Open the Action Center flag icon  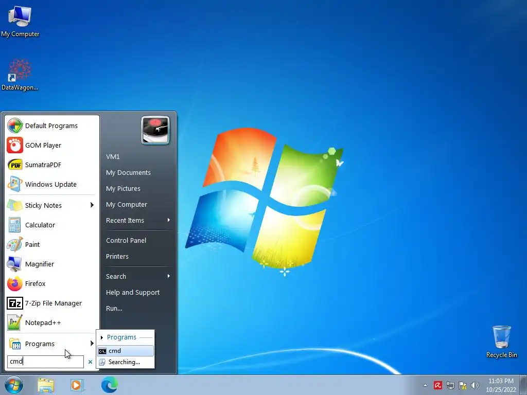coord(463,385)
